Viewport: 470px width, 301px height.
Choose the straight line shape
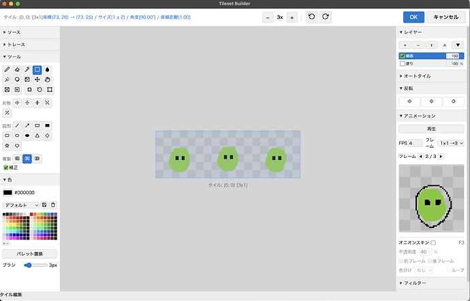[17, 125]
